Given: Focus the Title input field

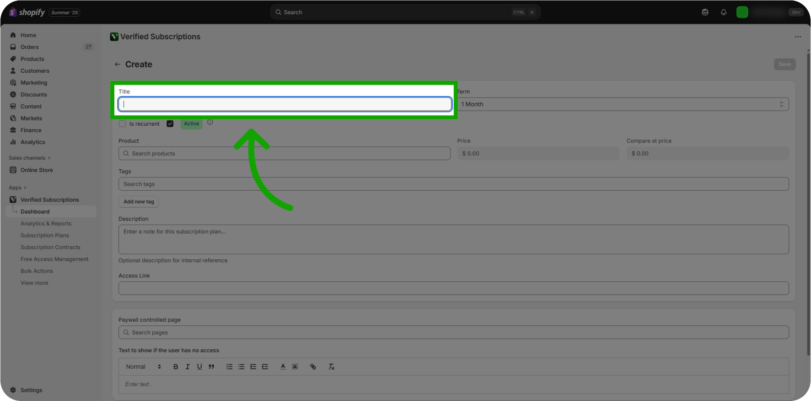Looking at the screenshot, I should click(285, 104).
